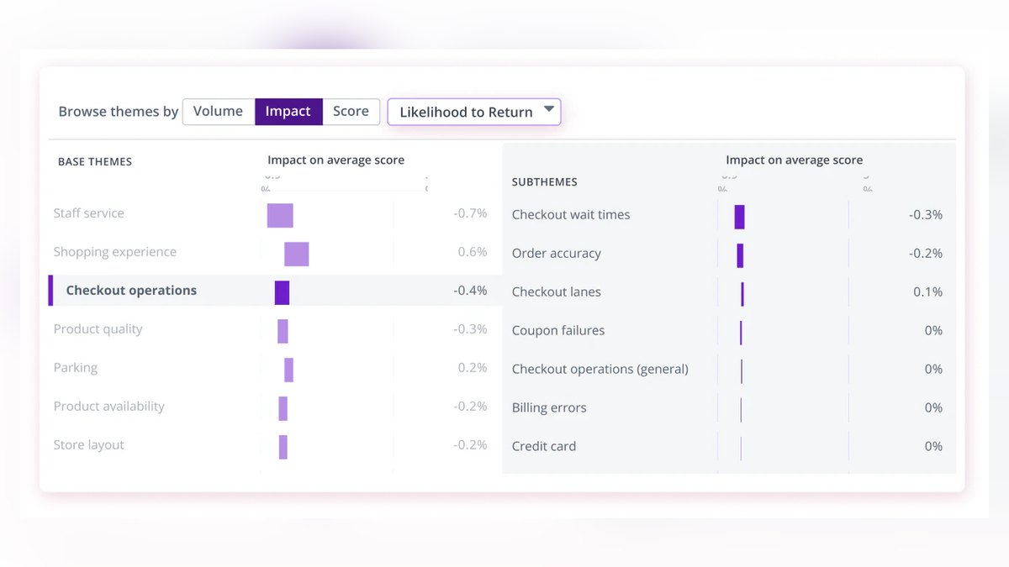Click the -0.4% Checkout operations value
Viewport: 1009px width, 567px height.
point(470,291)
